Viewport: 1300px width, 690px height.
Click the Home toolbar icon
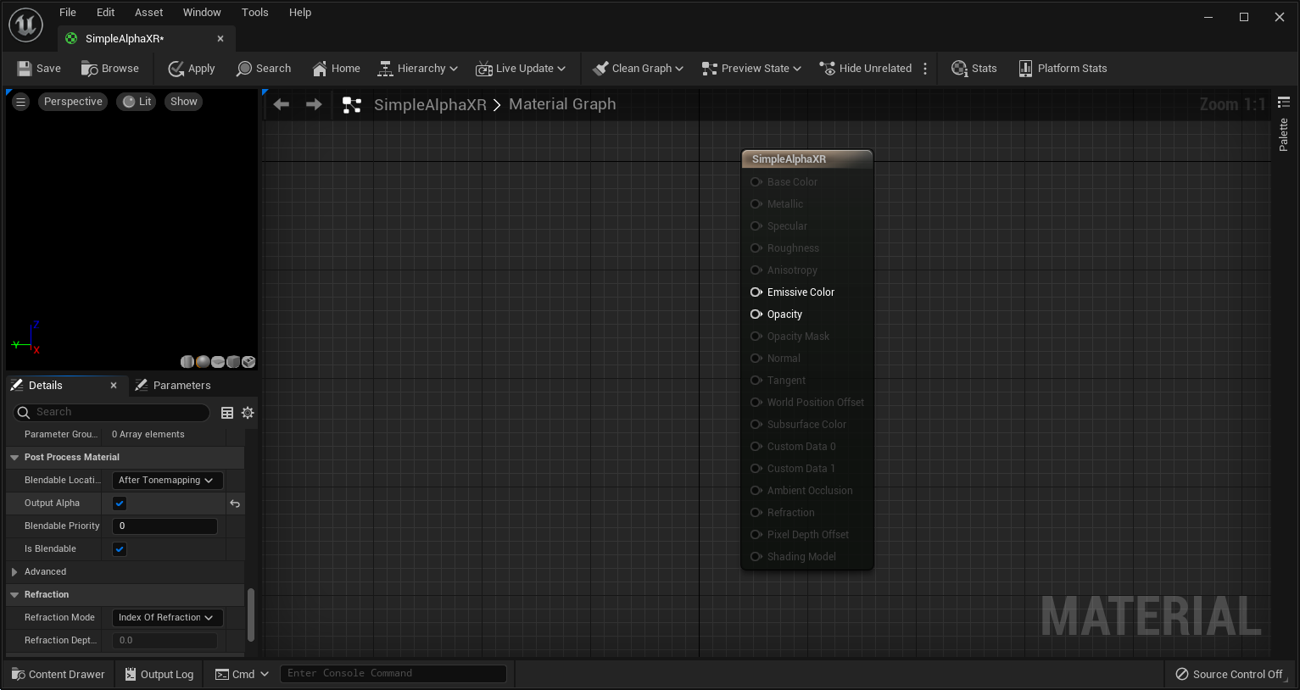[320, 69]
